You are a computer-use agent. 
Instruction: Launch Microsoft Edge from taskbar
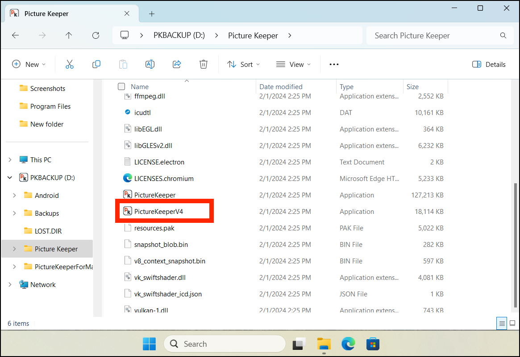coord(348,344)
